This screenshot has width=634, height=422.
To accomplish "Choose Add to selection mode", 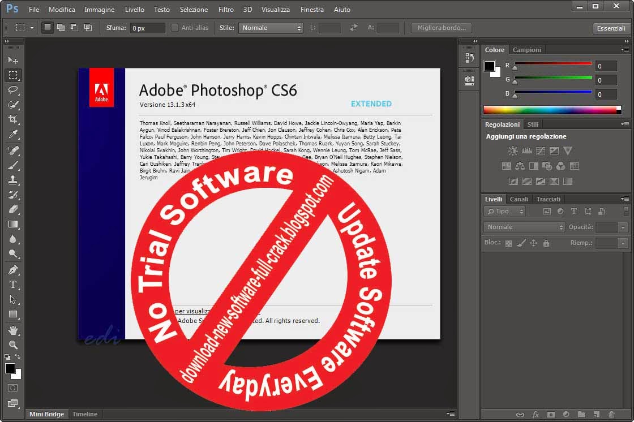I will click(61, 28).
